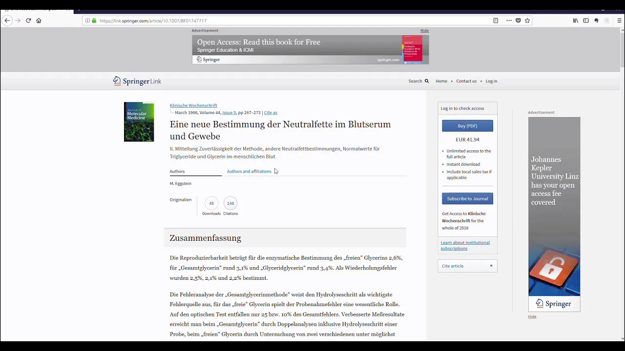Bookmark this page with star icon
The width and height of the screenshot is (625, 351).
coord(527,20)
